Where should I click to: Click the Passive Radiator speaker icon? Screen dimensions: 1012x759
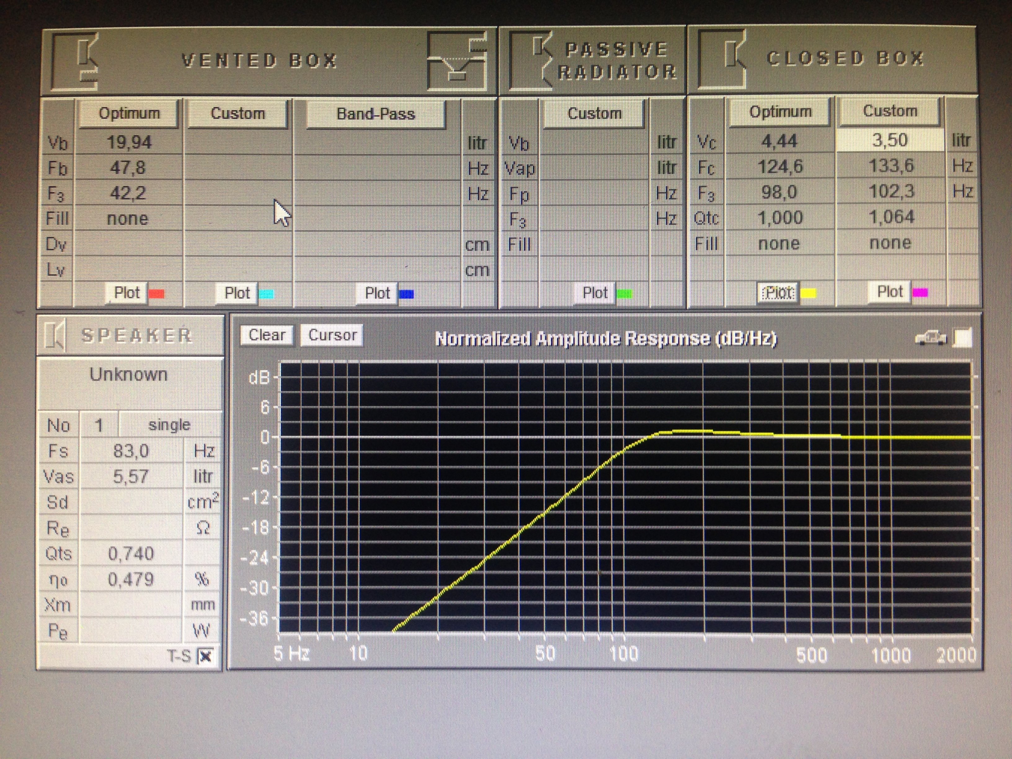pos(531,61)
